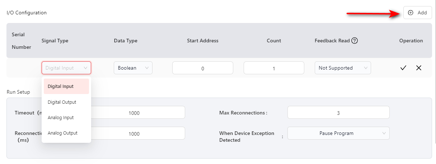Click the plus icon in Add button

tap(411, 13)
